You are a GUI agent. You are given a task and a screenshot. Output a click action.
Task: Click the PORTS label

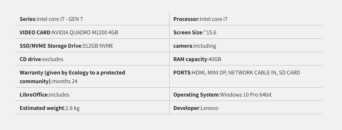182,73
